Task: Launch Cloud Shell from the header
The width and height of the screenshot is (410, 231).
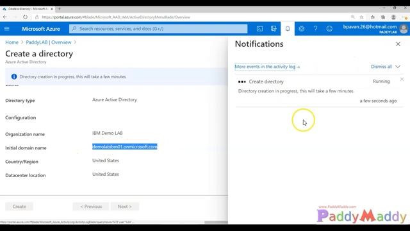Action: click(x=259, y=29)
